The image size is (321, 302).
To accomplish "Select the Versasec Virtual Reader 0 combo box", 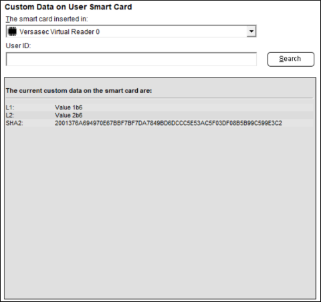I will click(x=131, y=31).
